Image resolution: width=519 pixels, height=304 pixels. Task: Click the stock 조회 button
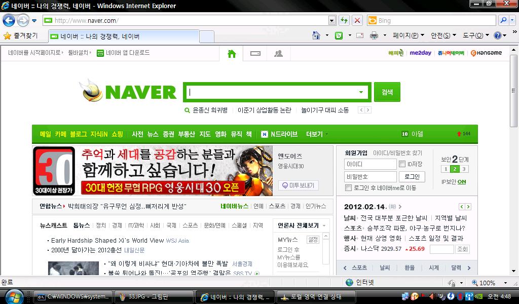(x=462, y=249)
